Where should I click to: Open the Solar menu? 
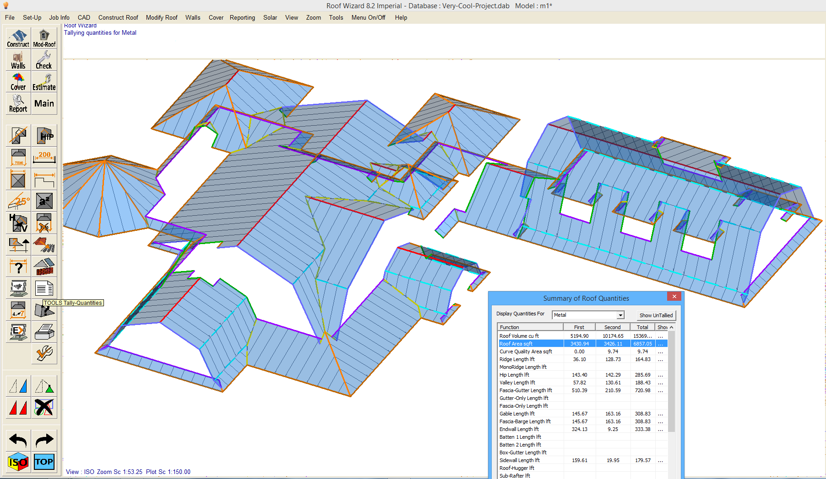[x=270, y=17]
